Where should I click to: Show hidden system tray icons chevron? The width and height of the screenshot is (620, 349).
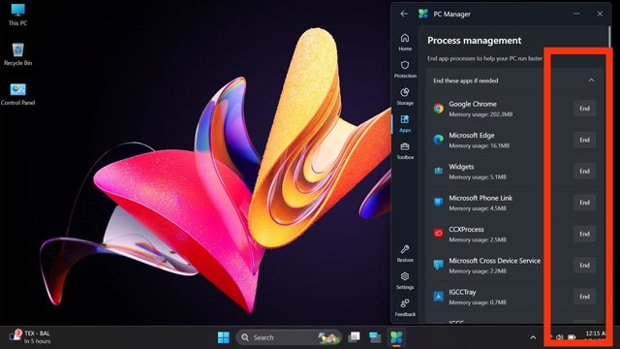[533, 337]
